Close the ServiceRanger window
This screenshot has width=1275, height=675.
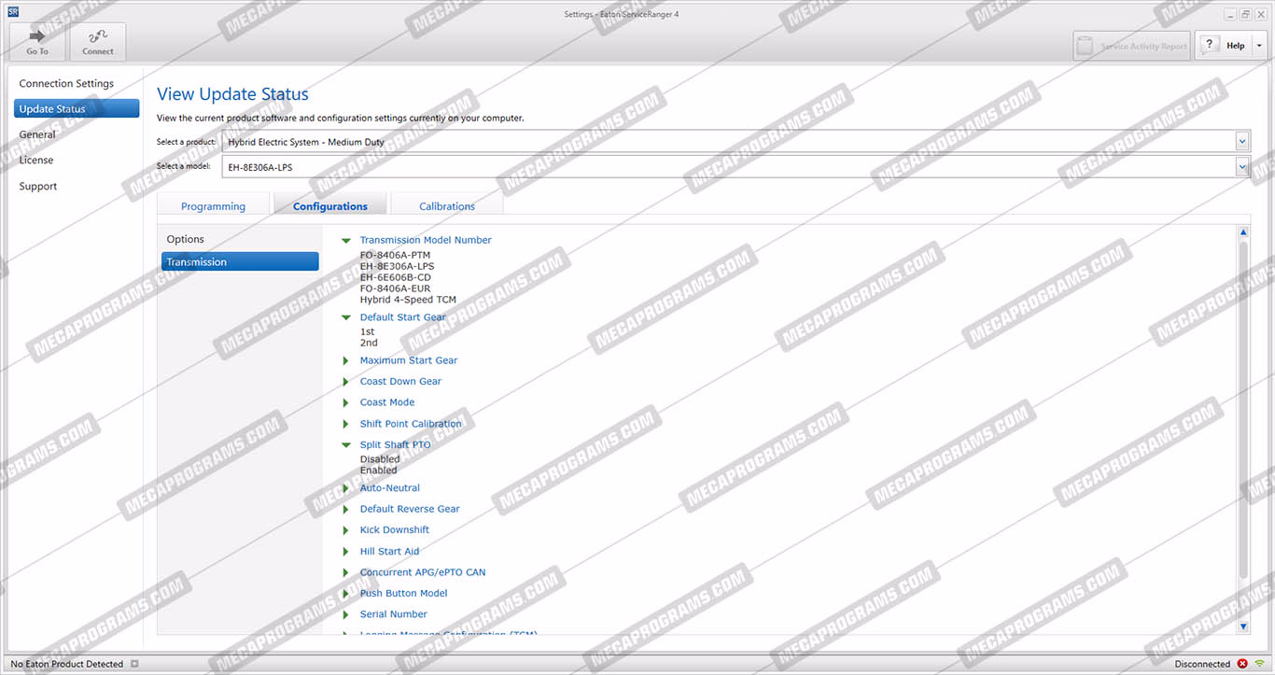[x=1260, y=14]
